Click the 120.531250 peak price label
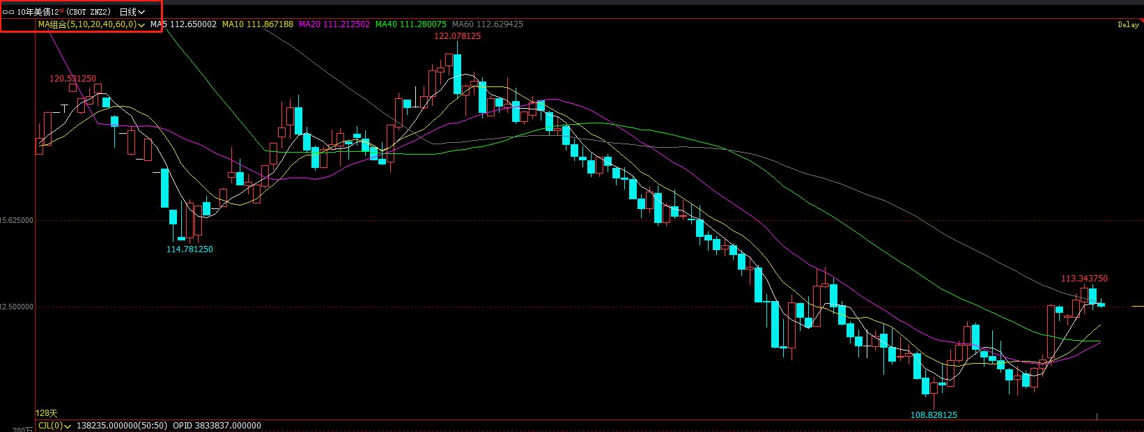1144x432 pixels. click(72, 79)
